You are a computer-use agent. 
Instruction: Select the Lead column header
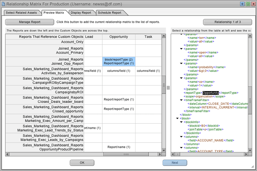tap(93, 37)
